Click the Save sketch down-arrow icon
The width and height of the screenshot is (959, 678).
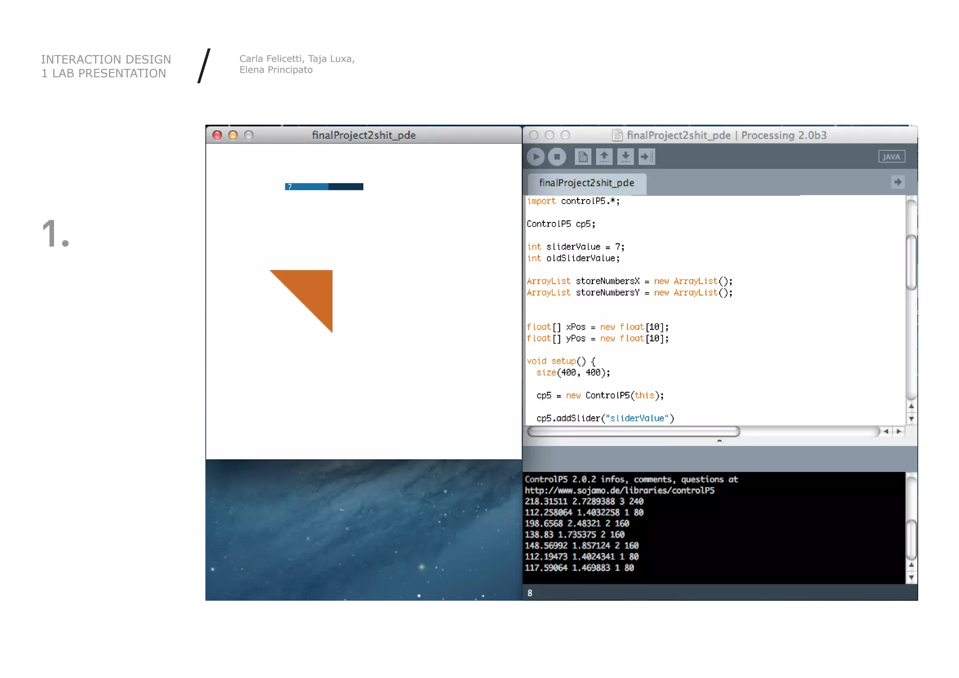pyautogui.click(x=626, y=157)
